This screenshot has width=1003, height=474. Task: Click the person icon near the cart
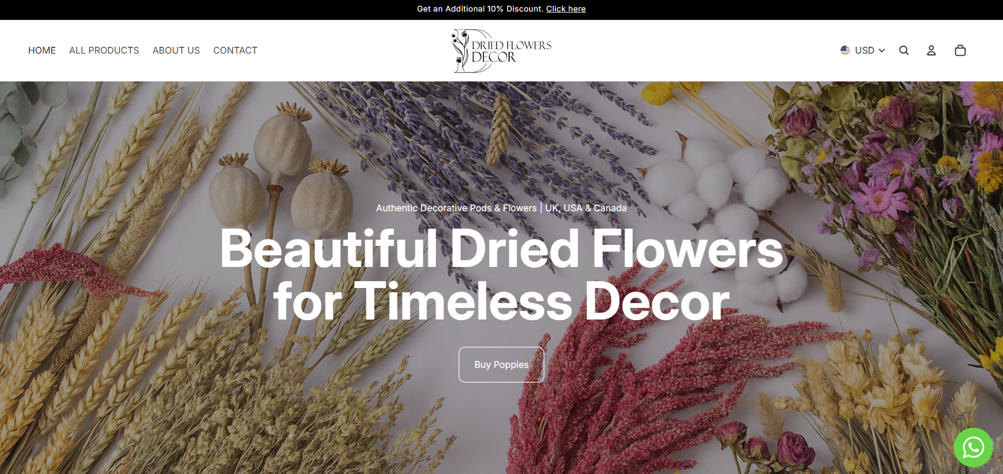coord(931,50)
